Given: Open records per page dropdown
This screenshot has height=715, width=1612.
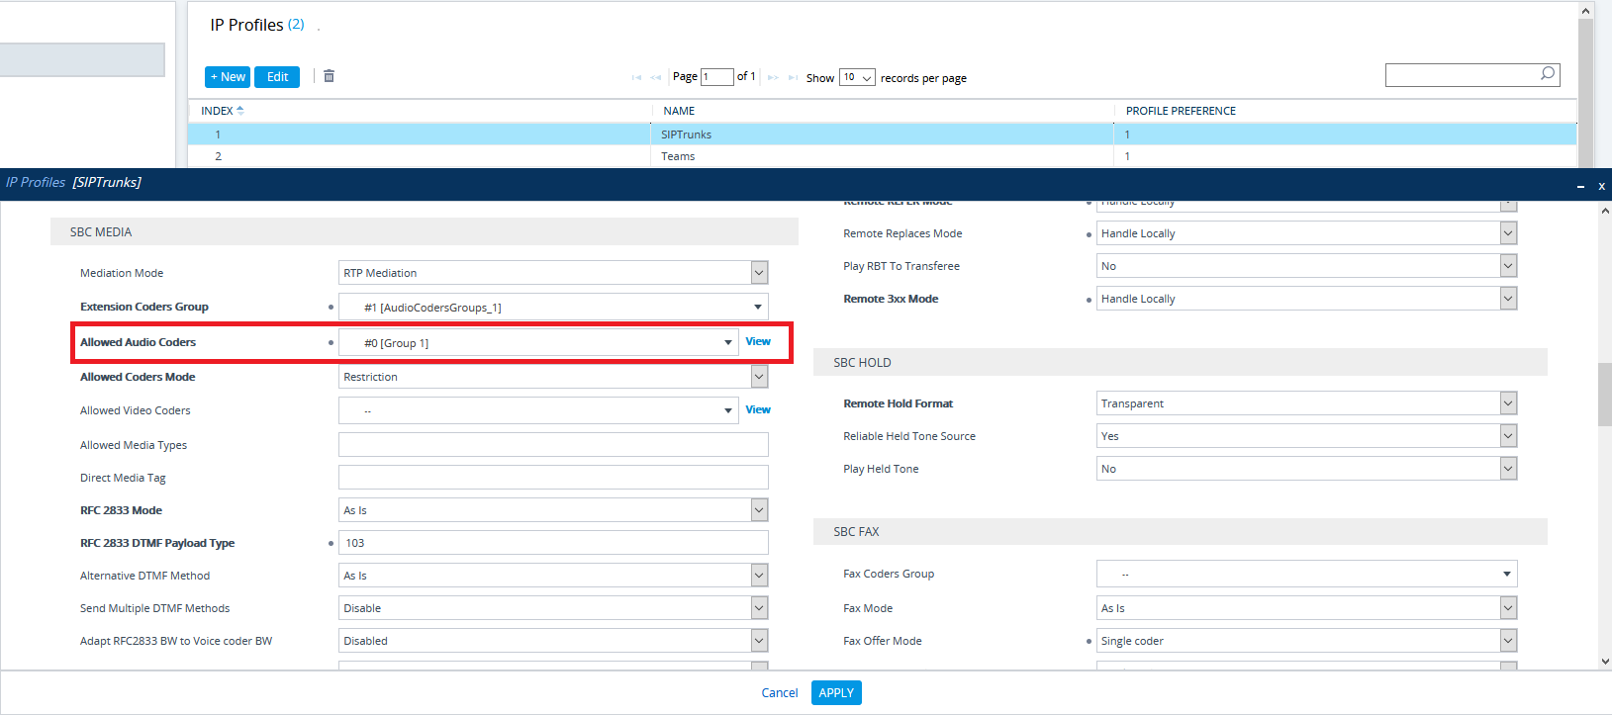Looking at the screenshot, I should coord(857,77).
